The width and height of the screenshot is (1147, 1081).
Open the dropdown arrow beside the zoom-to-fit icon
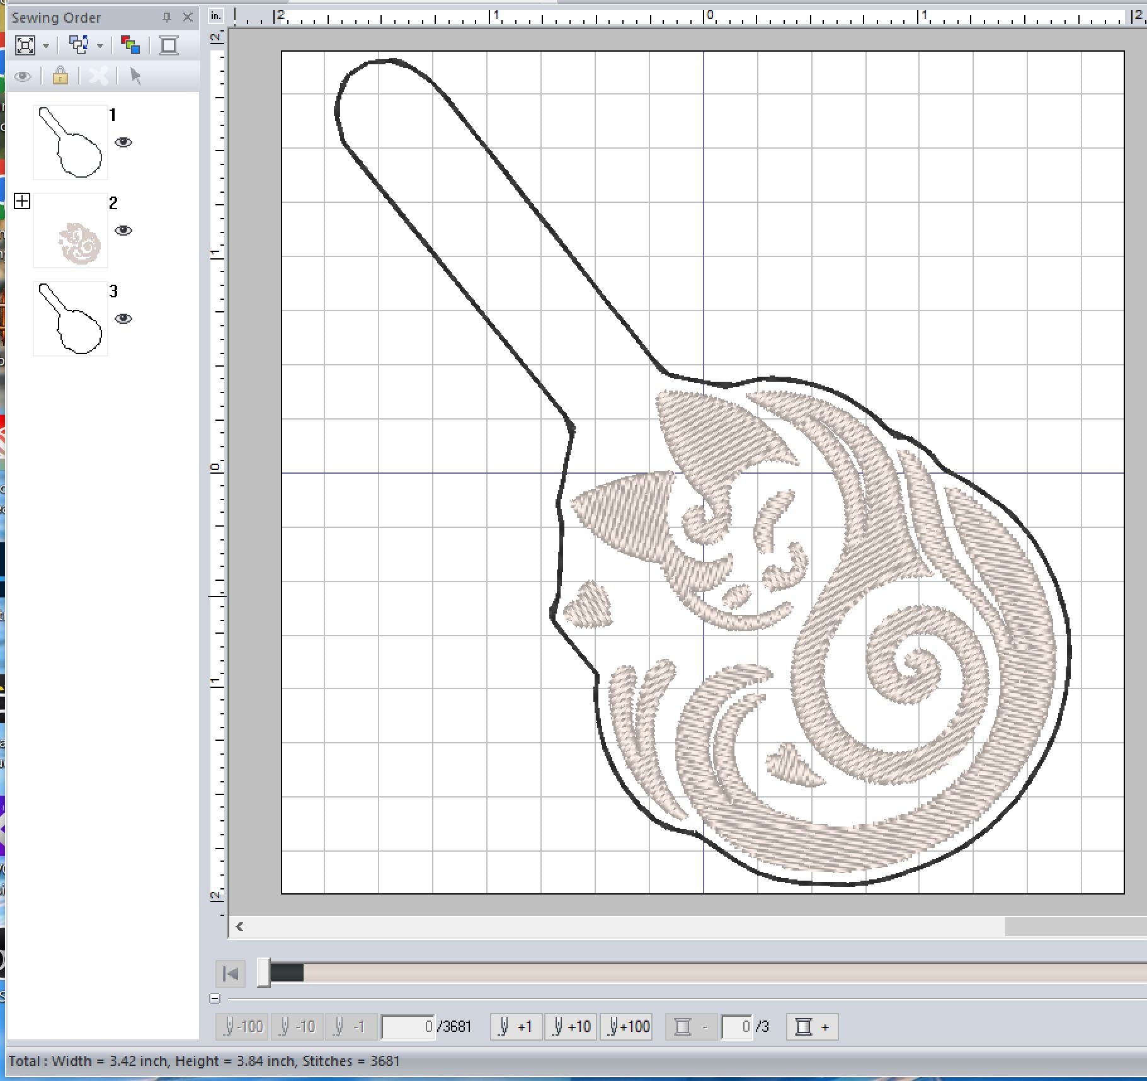click(46, 46)
